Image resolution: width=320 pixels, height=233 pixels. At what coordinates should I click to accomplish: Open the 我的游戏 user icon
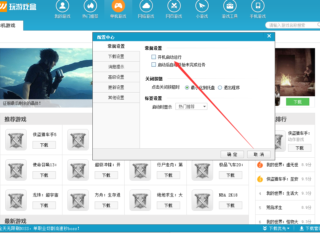(62, 6)
